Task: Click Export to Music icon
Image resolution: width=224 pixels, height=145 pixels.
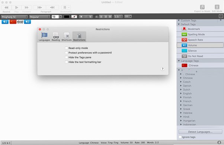Action: pos(202,7)
